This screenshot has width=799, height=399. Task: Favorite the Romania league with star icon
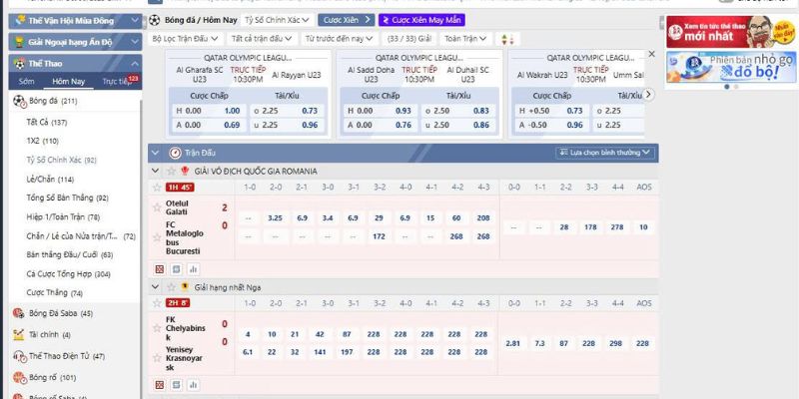[156, 172]
